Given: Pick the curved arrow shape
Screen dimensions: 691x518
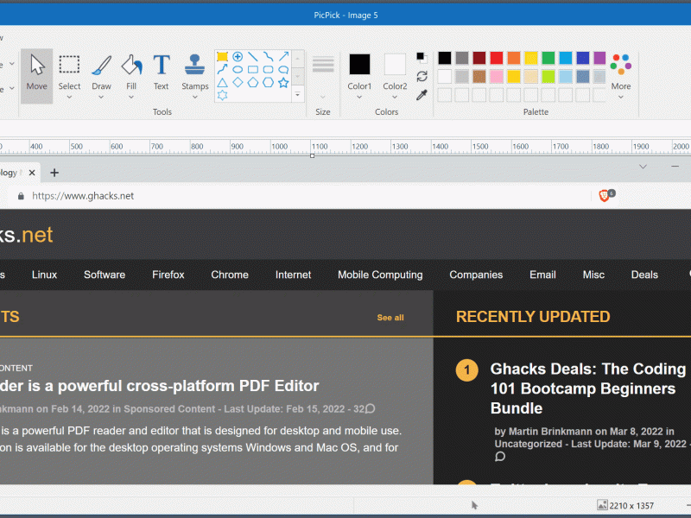Looking at the screenshot, I should pos(223,69).
